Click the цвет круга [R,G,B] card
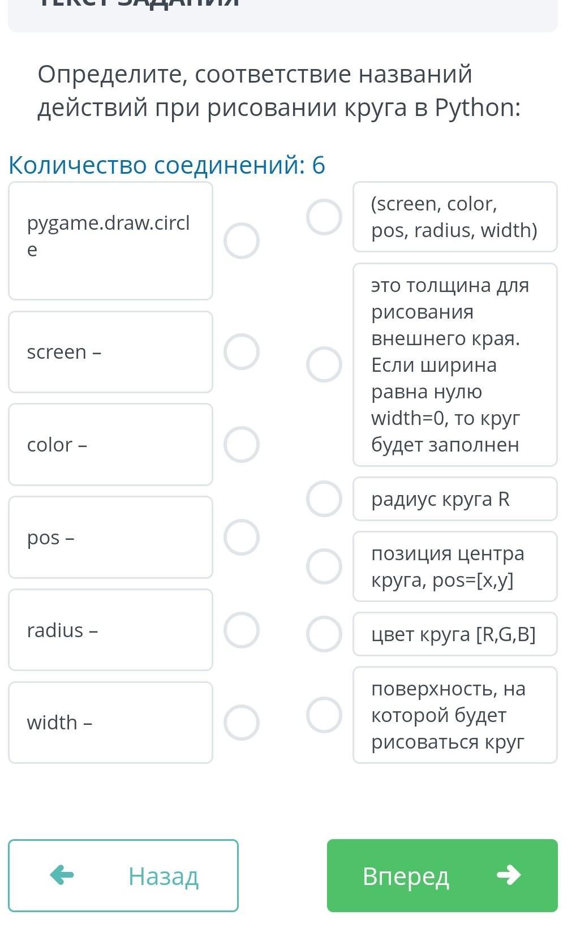576x928 pixels. (455, 634)
